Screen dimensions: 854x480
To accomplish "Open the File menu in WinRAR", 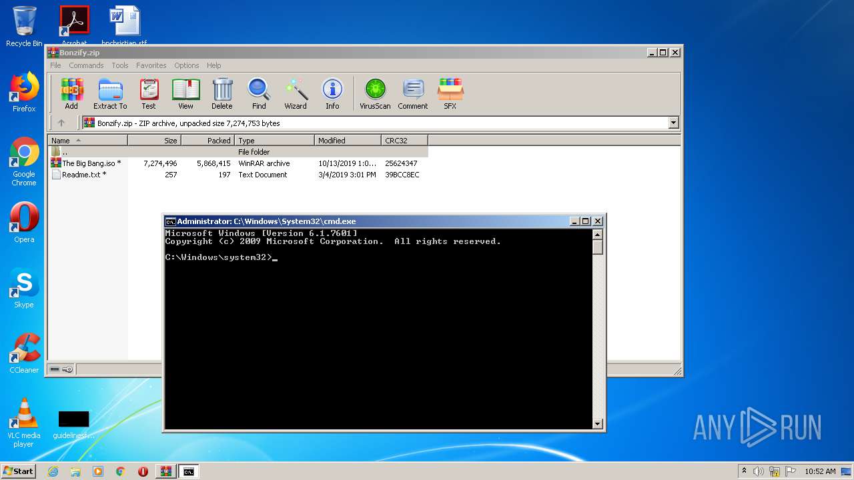I will (55, 65).
